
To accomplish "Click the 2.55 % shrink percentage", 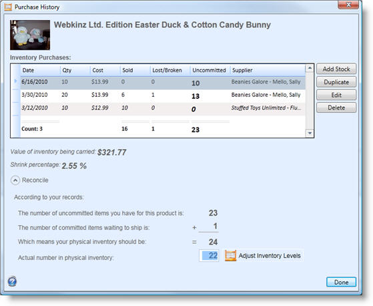I will click(74, 166).
